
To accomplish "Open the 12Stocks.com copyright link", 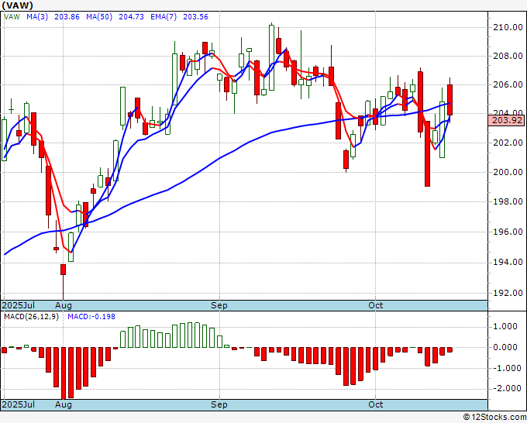I will click(494, 418).
